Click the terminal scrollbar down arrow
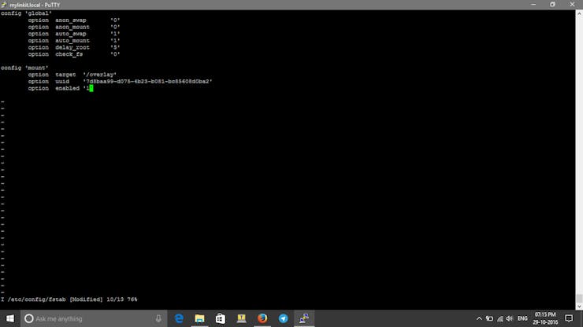This screenshot has width=583, height=327. point(579,307)
